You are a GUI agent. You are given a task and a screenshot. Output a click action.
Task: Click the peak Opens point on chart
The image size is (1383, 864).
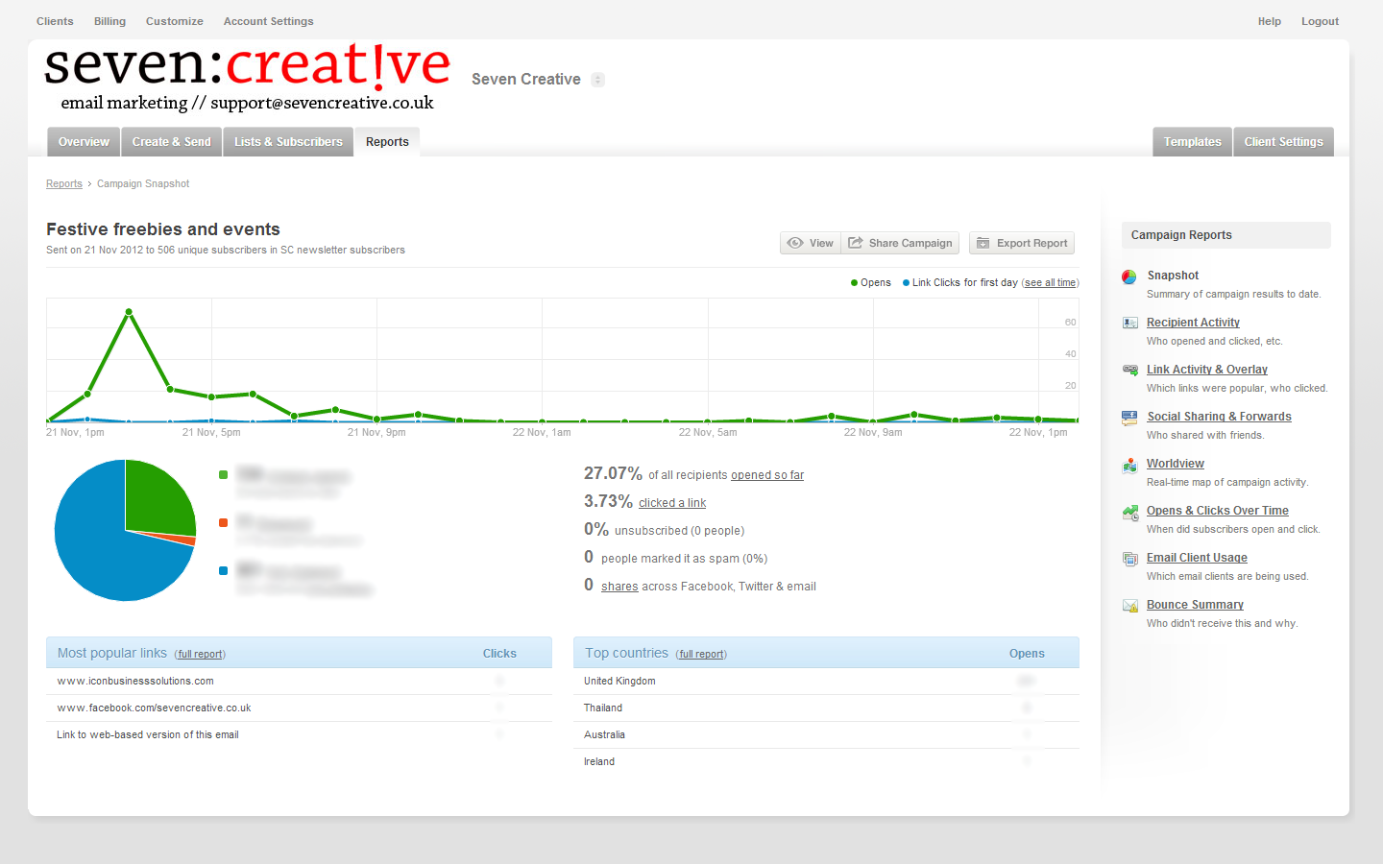pyautogui.click(x=129, y=312)
